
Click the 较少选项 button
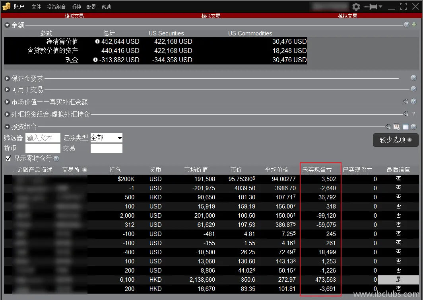click(x=395, y=140)
